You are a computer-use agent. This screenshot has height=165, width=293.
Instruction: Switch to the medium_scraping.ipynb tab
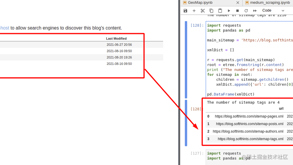click(270, 3)
